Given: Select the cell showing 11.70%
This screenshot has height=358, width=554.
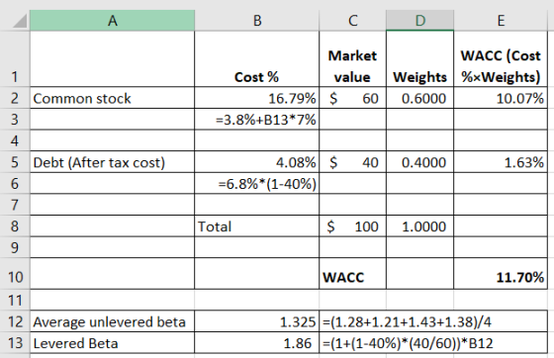Looking at the screenshot, I should click(501, 274).
